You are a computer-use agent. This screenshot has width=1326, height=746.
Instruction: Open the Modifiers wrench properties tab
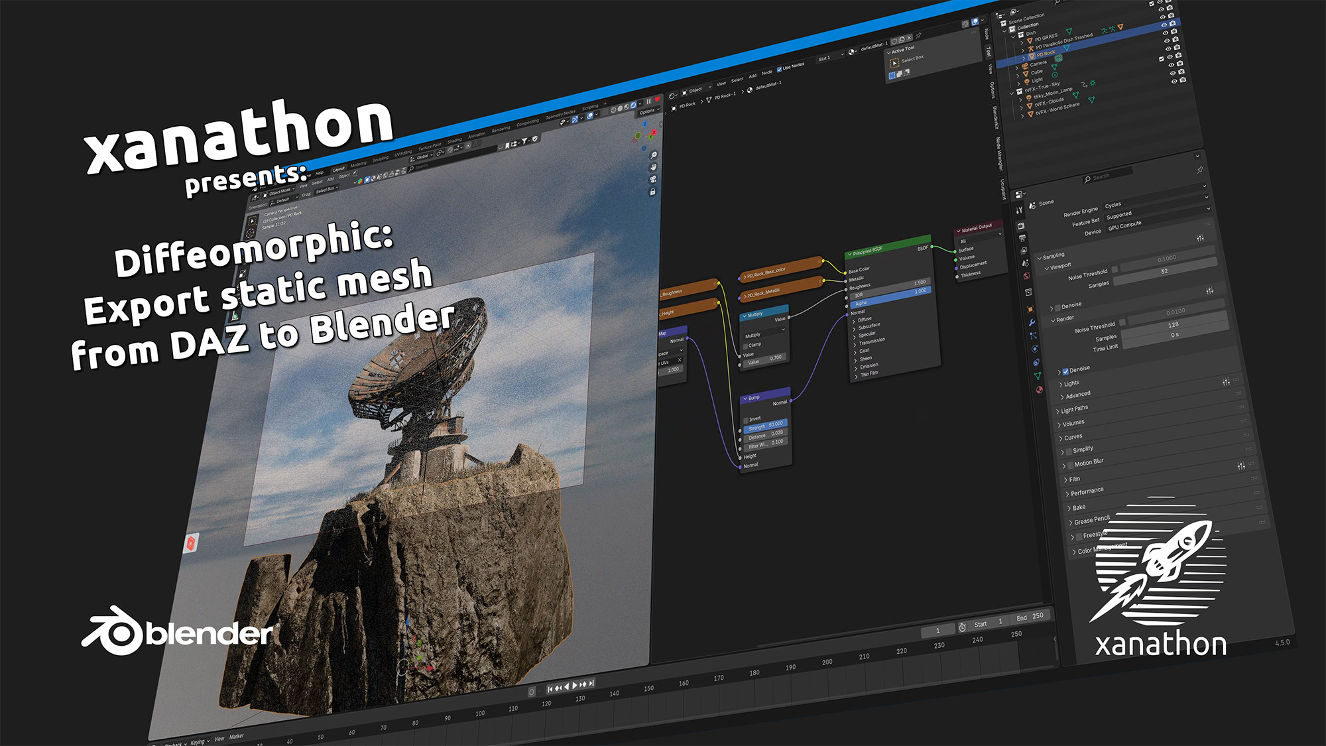pos(1032,322)
